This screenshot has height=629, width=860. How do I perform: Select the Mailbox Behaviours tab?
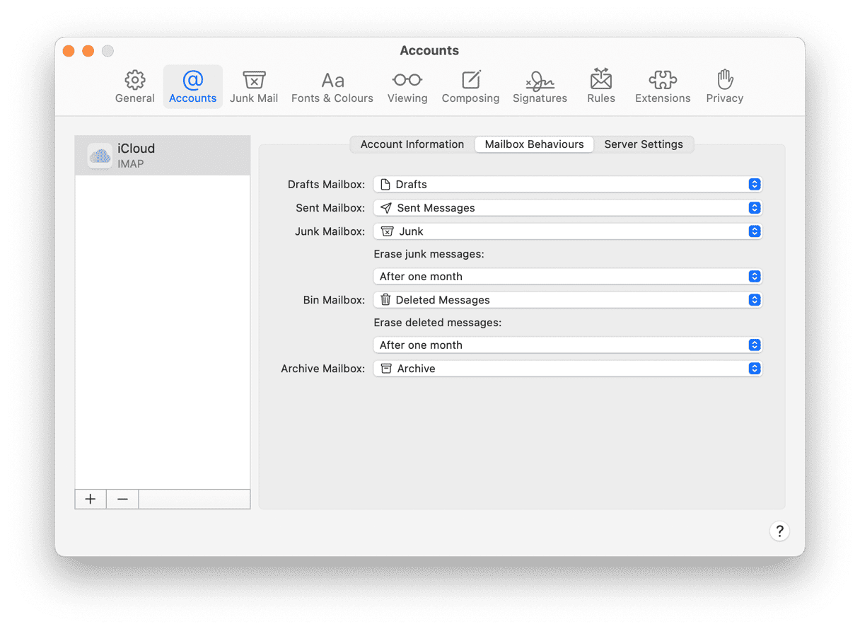pos(534,144)
